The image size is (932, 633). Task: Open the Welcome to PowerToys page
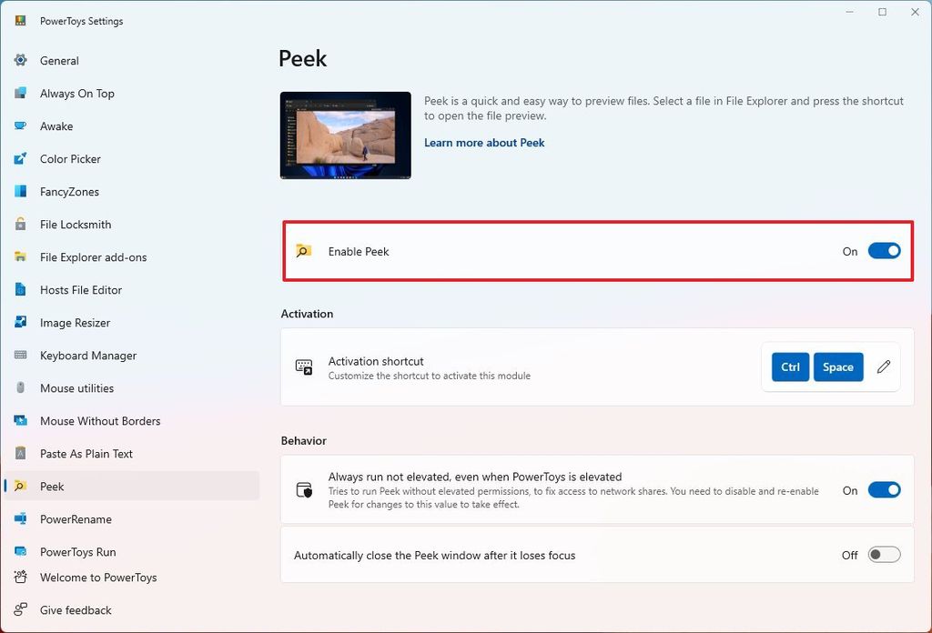coord(98,578)
